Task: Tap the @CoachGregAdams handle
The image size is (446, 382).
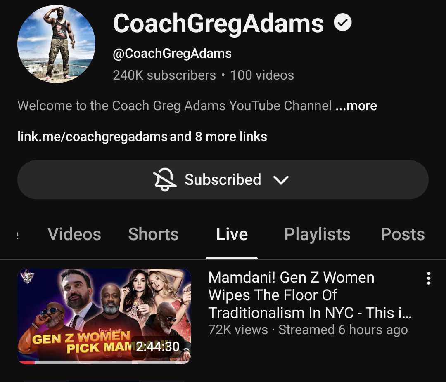Action: click(172, 54)
